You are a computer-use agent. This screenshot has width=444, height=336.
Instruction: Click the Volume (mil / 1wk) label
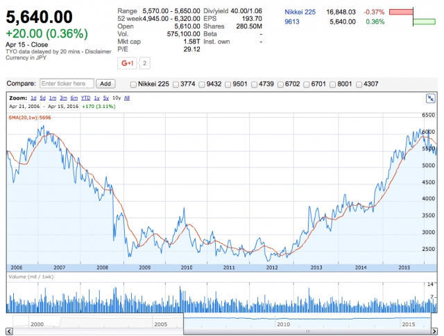coord(31,277)
